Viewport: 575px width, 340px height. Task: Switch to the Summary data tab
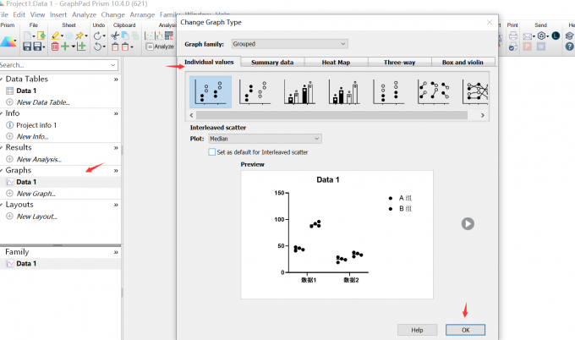pyautogui.click(x=272, y=63)
